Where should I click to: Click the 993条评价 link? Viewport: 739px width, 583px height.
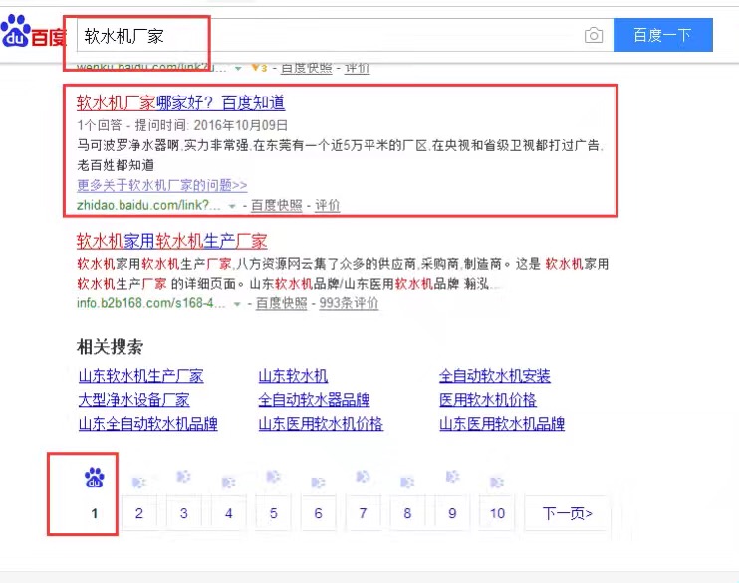[x=349, y=303]
